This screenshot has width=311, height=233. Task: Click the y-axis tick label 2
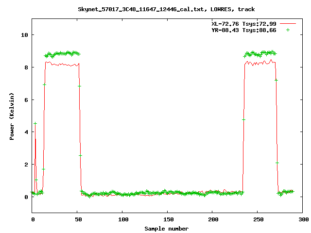26,165
